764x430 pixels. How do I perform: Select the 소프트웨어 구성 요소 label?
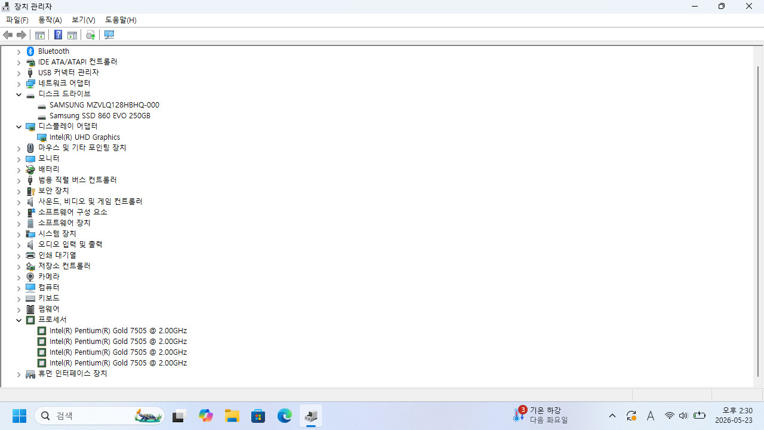pyautogui.click(x=73, y=213)
